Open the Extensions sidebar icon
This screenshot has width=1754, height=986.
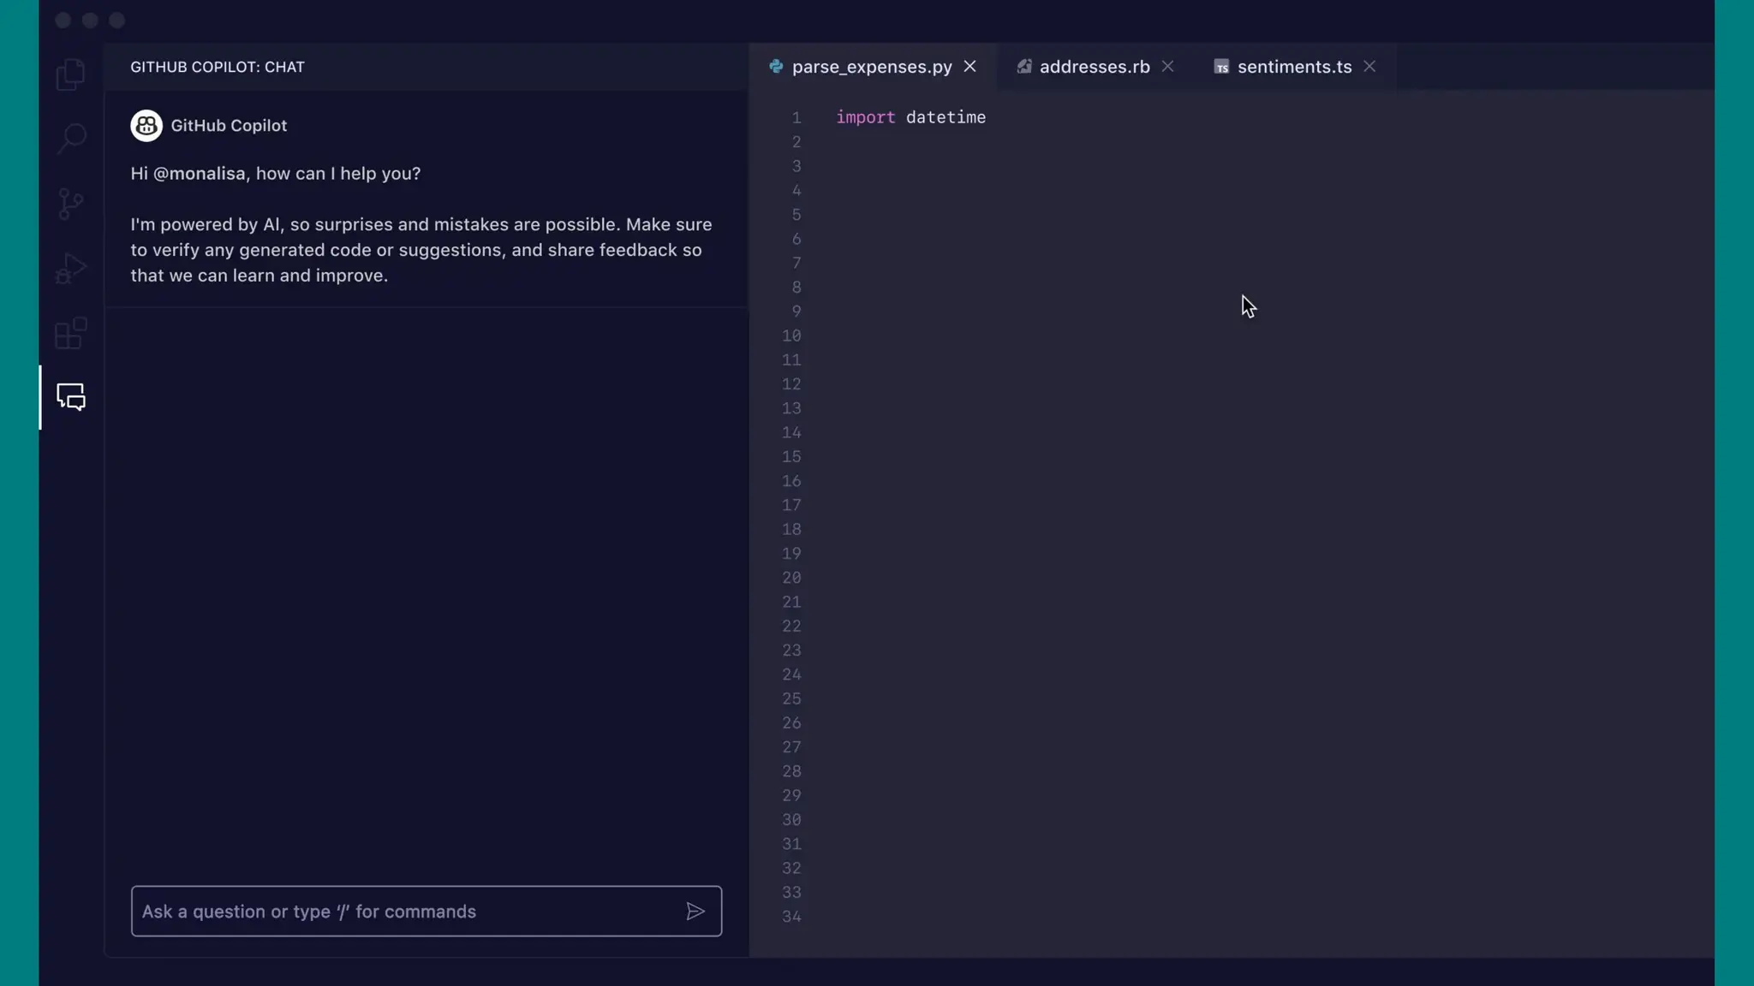pos(70,333)
